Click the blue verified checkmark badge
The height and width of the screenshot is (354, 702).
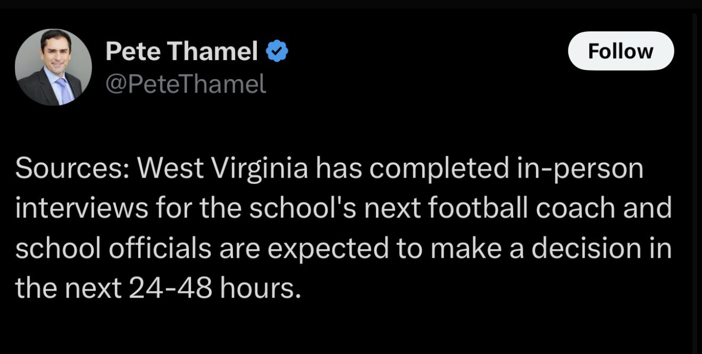277,51
